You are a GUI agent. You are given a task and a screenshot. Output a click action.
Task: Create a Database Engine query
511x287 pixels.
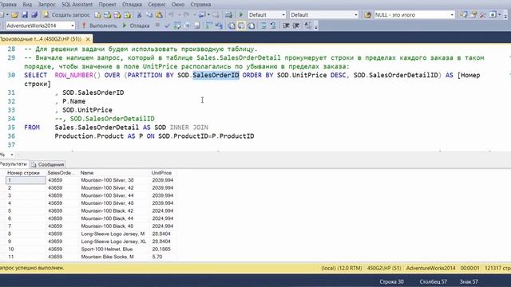(97, 15)
